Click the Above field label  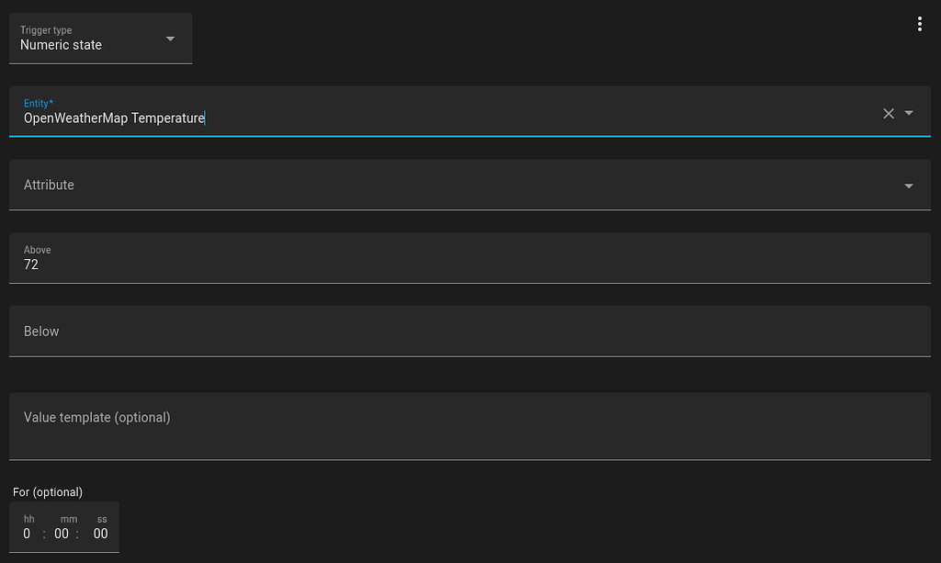click(37, 249)
